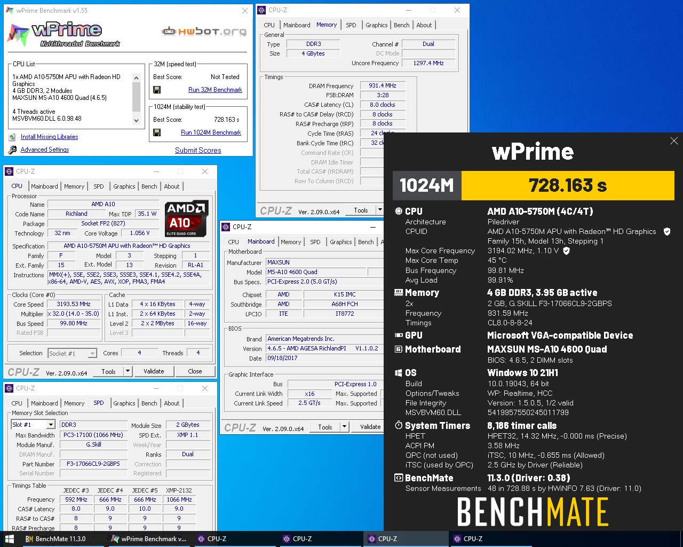Click the title bar icon of CPU-Z Mainboard window
Viewport: 683px width, 547px height.
click(226, 227)
